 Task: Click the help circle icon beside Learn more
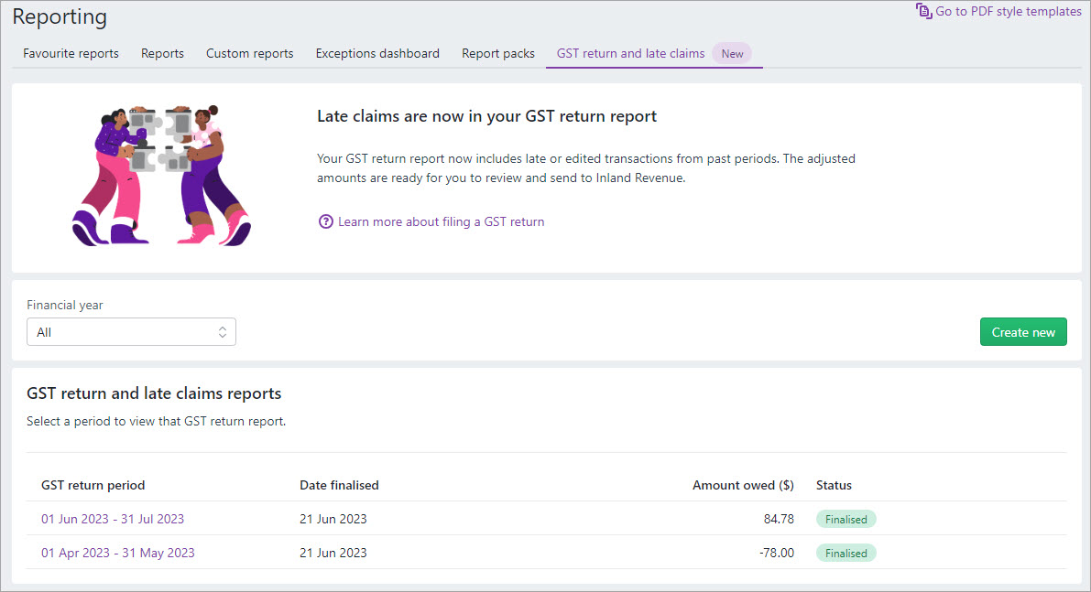pos(326,221)
